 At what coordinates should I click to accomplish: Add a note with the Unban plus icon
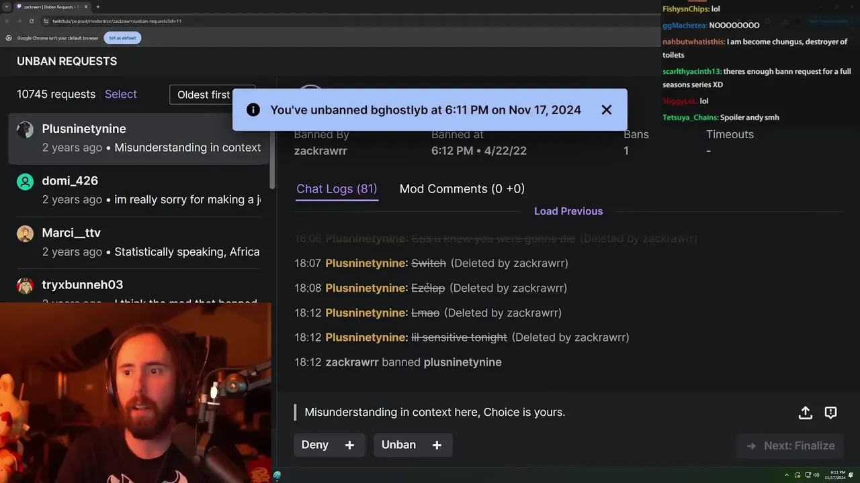(437, 445)
